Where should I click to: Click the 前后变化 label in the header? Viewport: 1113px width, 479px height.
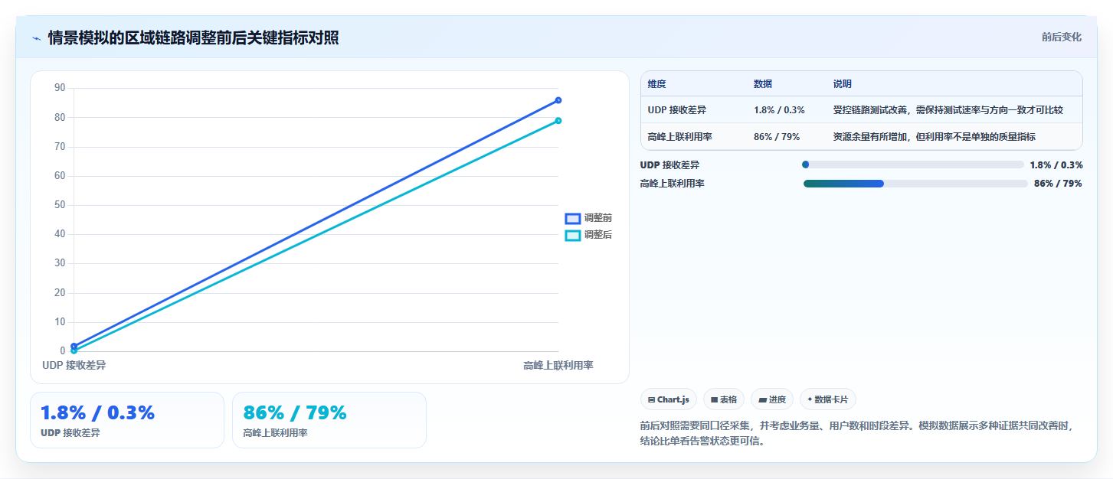(1061, 37)
